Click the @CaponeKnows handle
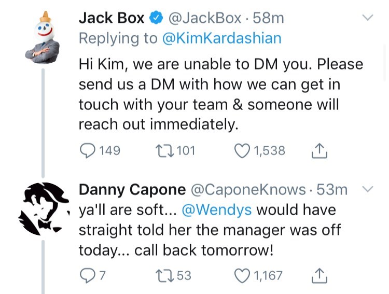389x294 pixels. 248,190
